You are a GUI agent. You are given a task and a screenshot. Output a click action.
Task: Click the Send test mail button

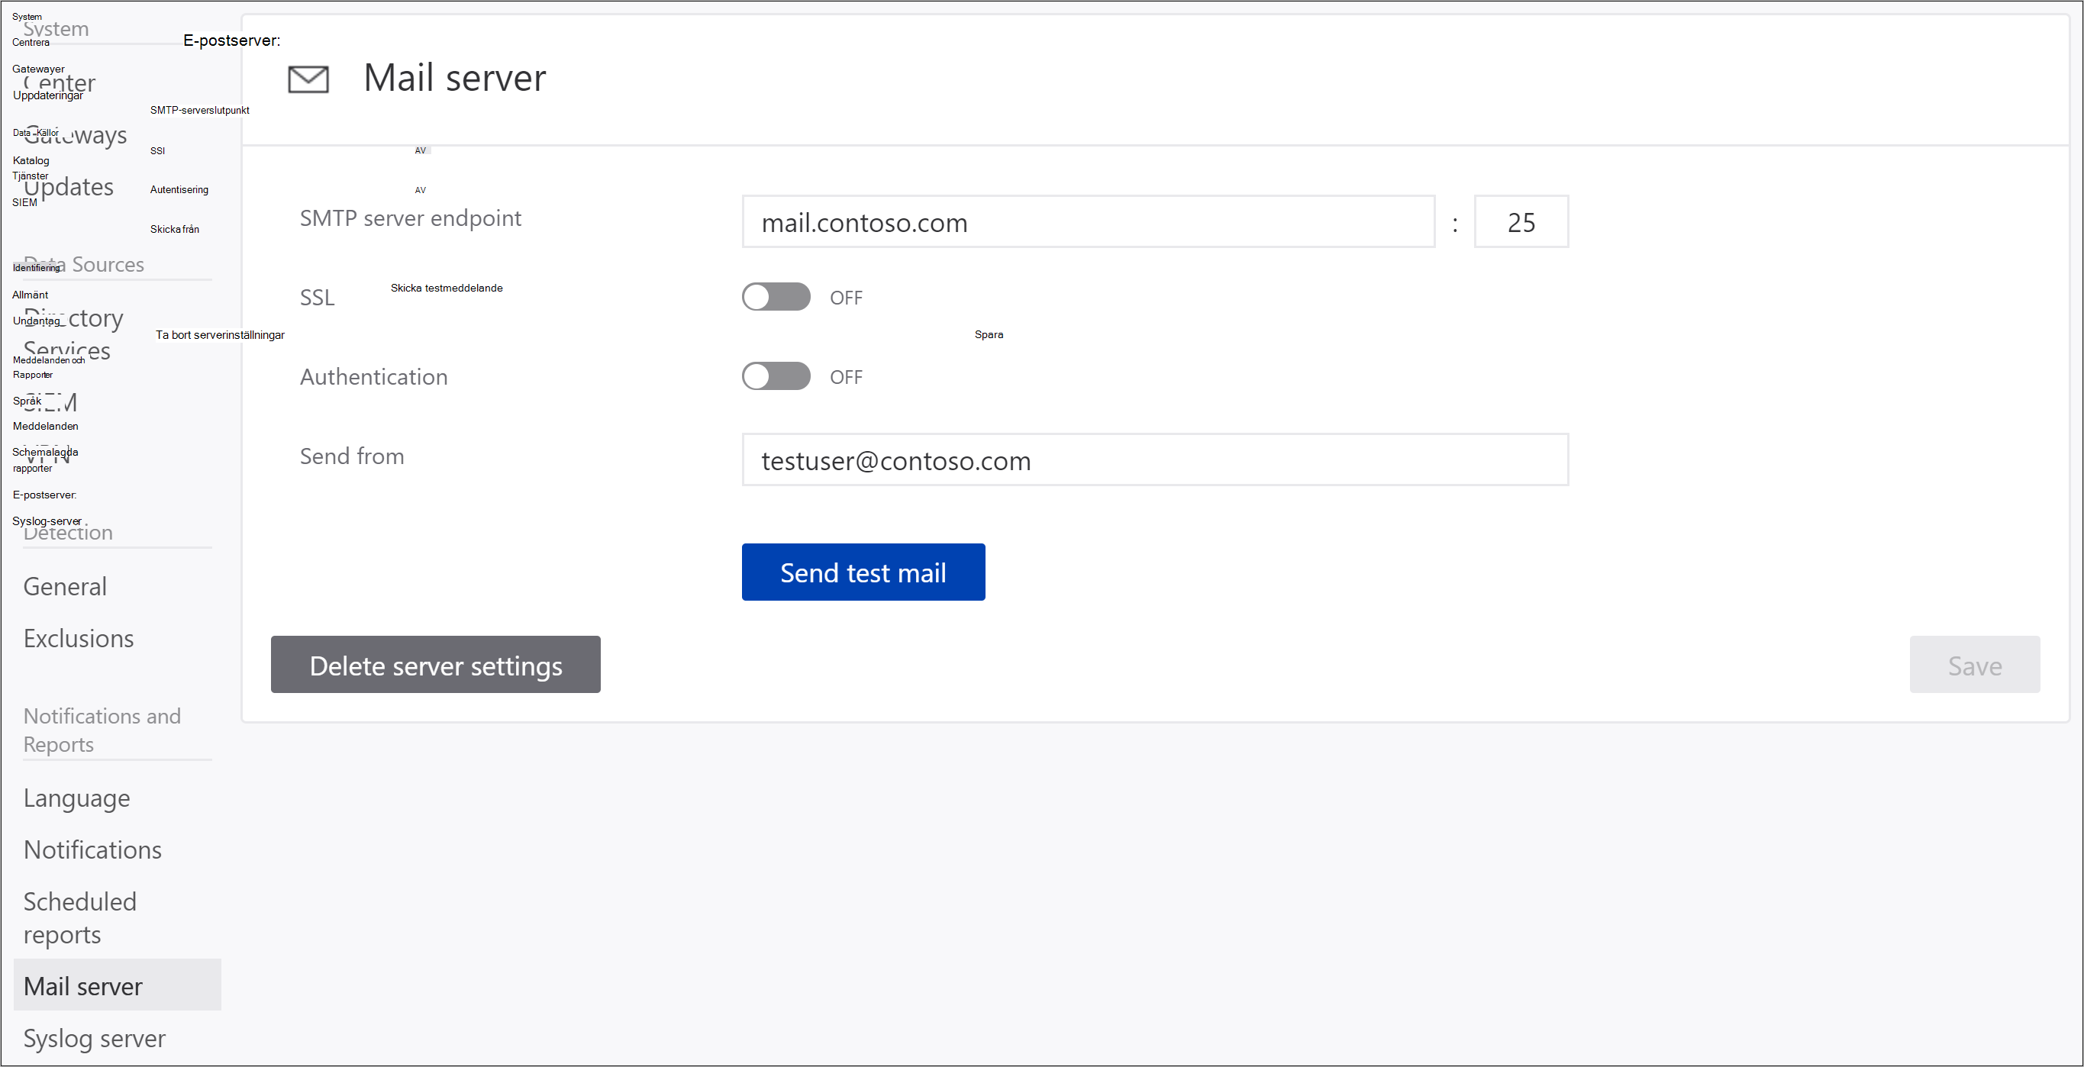863,572
